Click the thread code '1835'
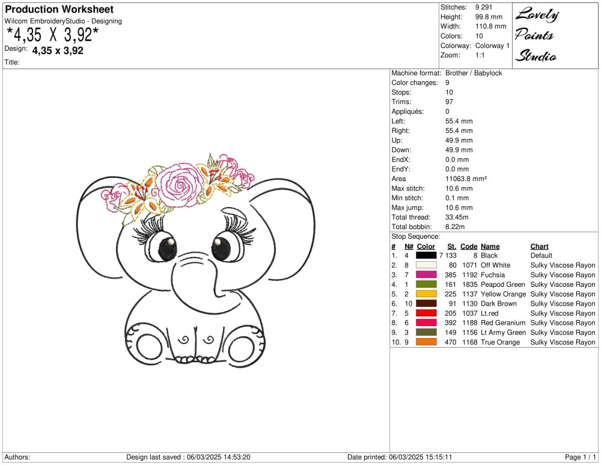The height and width of the screenshot is (465, 601). click(x=469, y=285)
